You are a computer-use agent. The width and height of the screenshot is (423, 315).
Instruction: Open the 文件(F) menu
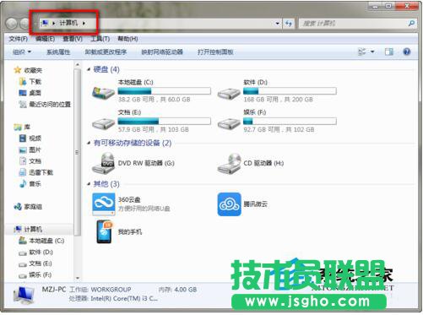click(x=18, y=39)
